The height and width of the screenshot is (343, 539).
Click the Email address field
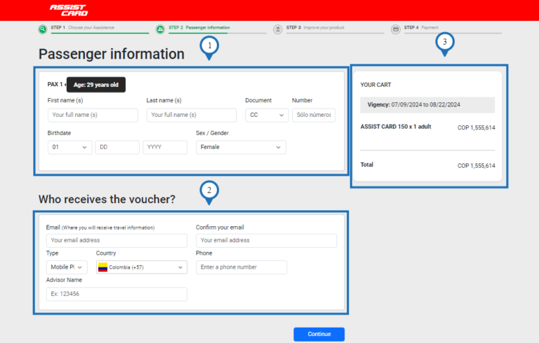coord(117,240)
